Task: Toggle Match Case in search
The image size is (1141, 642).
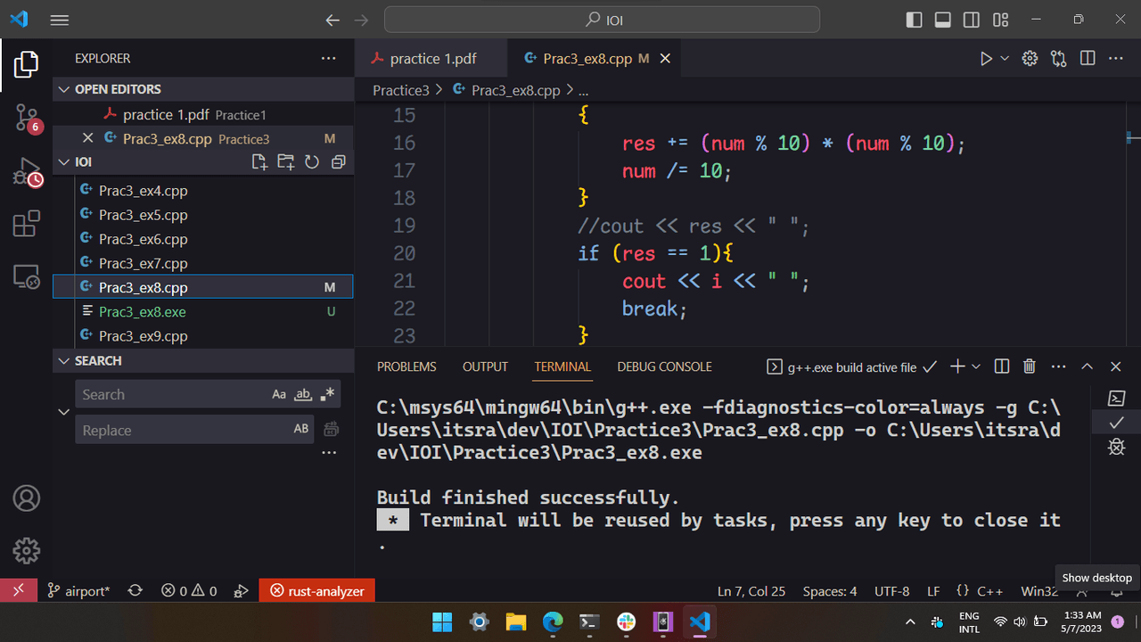Action: (x=279, y=394)
